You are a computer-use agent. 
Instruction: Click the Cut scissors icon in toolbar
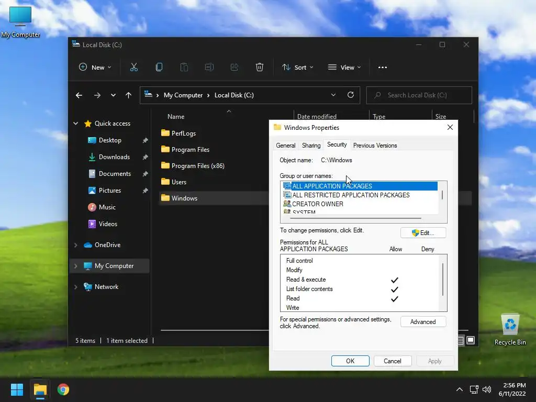point(133,68)
